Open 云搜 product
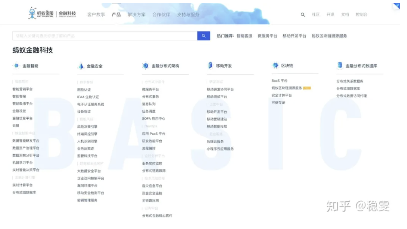 (16, 126)
